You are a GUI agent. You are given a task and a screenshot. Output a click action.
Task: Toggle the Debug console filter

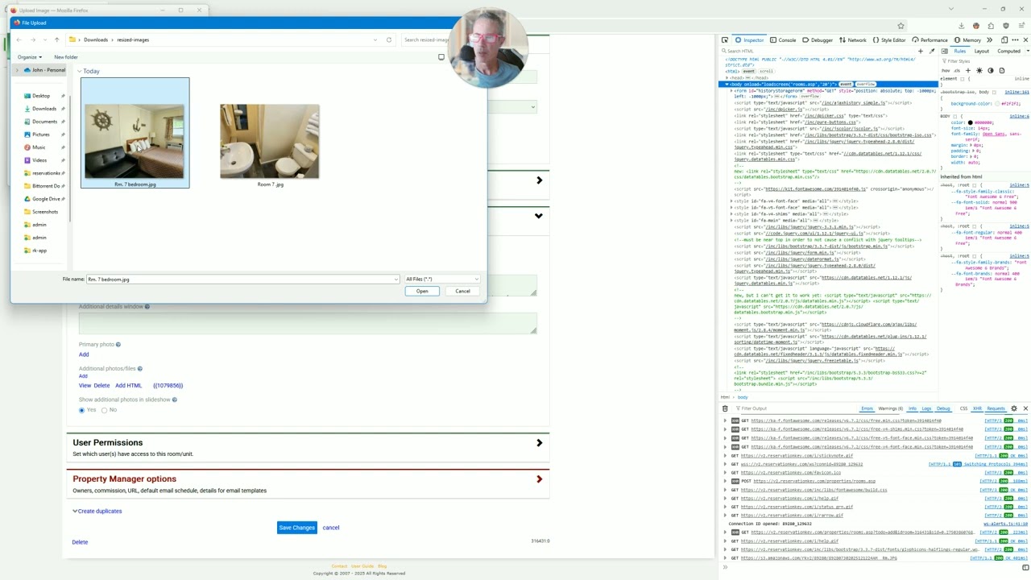coord(943,408)
